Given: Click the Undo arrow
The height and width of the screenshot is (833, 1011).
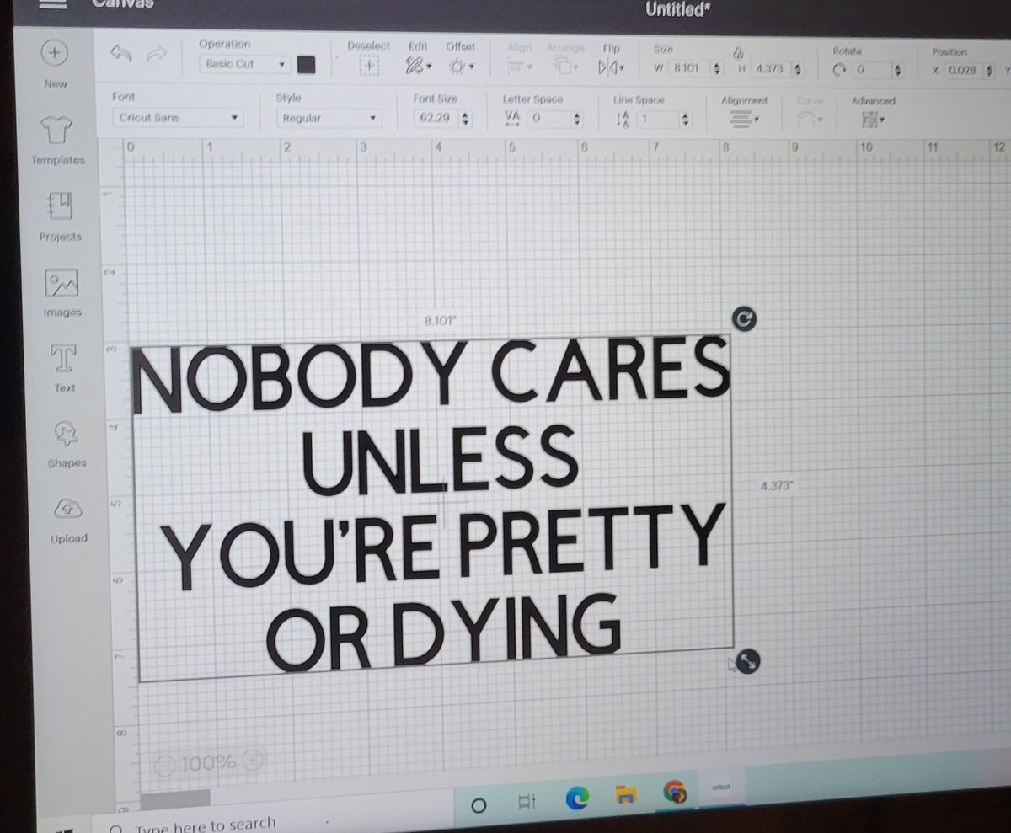Looking at the screenshot, I should (121, 54).
